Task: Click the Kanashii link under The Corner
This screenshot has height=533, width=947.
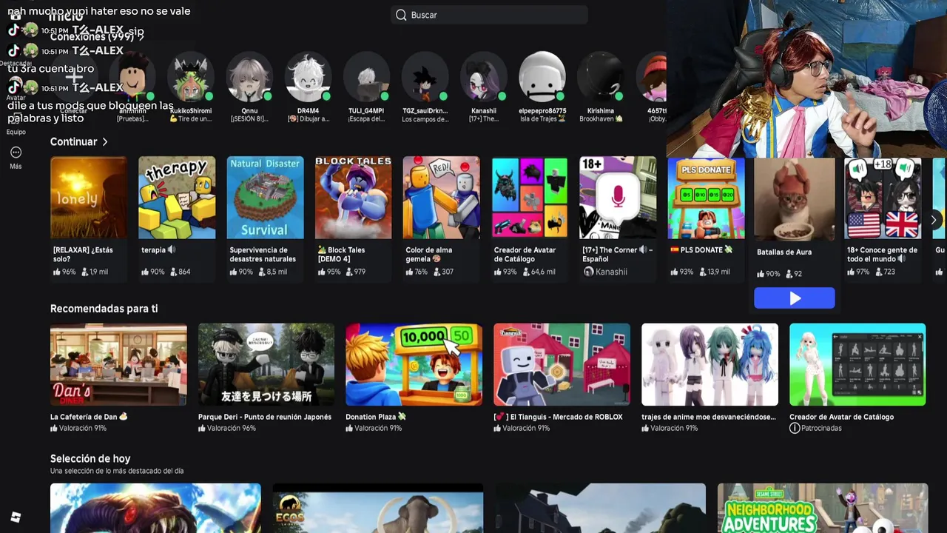Action: click(x=611, y=272)
